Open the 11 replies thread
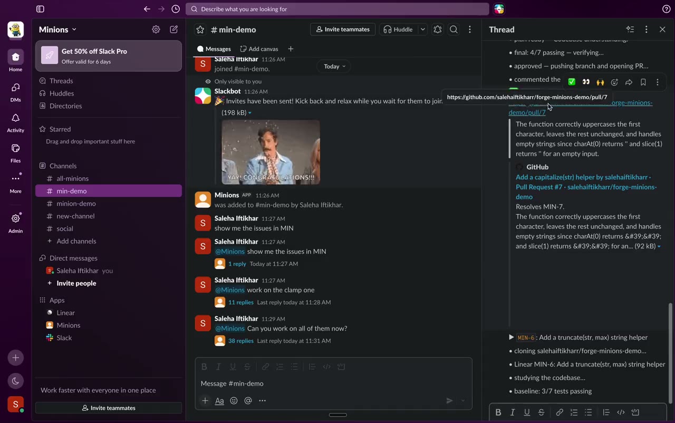The height and width of the screenshot is (423, 675). point(241,302)
